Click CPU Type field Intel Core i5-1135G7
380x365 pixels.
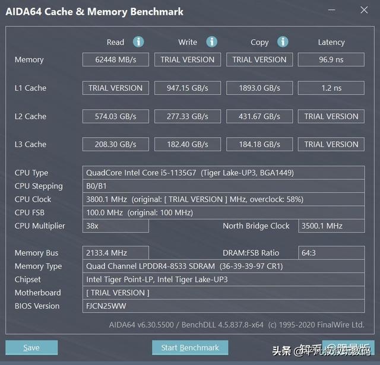pyautogui.click(x=224, y=173)
